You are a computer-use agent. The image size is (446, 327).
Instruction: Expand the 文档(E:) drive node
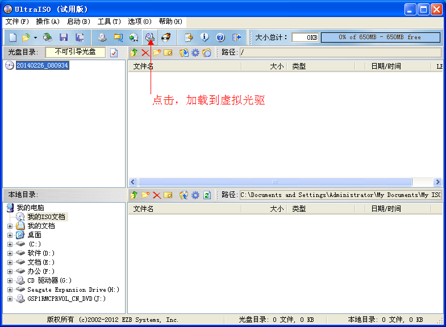pos(10,262)
